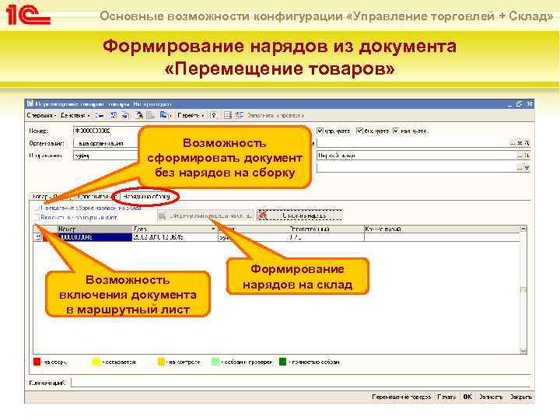Toggle the упр. учете checkbox
Screen dimensions: 560x420
(x=320, y=131)
